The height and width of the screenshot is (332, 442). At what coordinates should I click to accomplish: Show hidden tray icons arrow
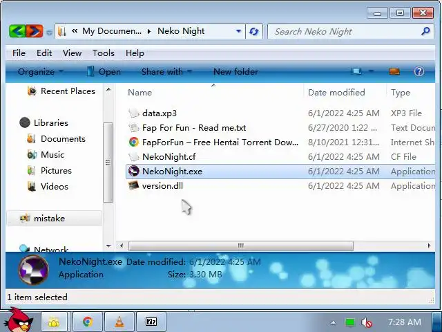(x=333, y=322)
